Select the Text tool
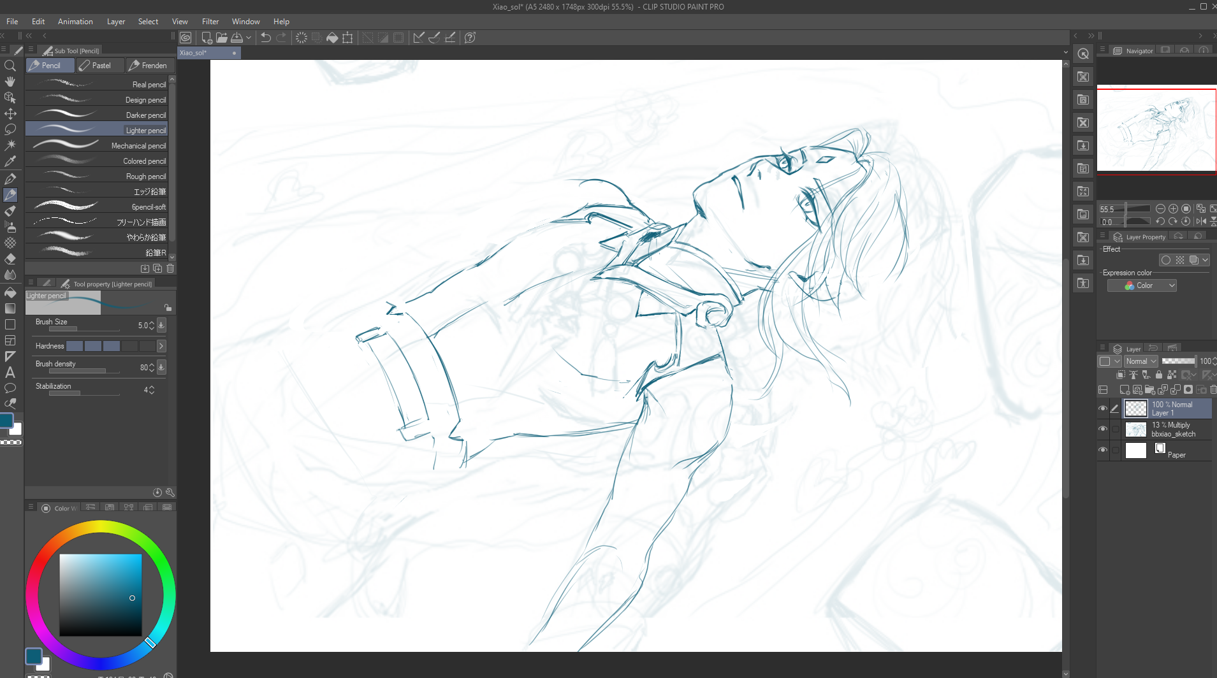Screen dimensions: 1217x678 click(x=10, y=373)
